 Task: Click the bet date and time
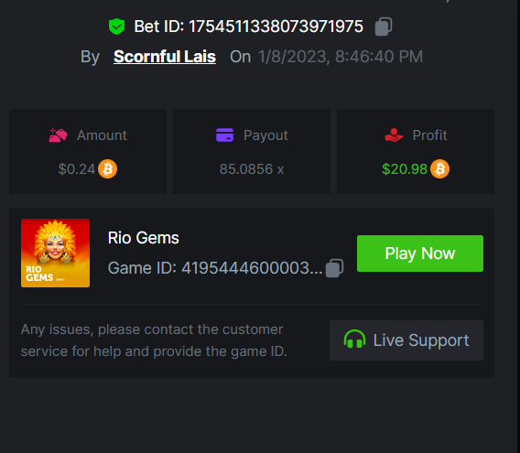[x=341, y=57]
